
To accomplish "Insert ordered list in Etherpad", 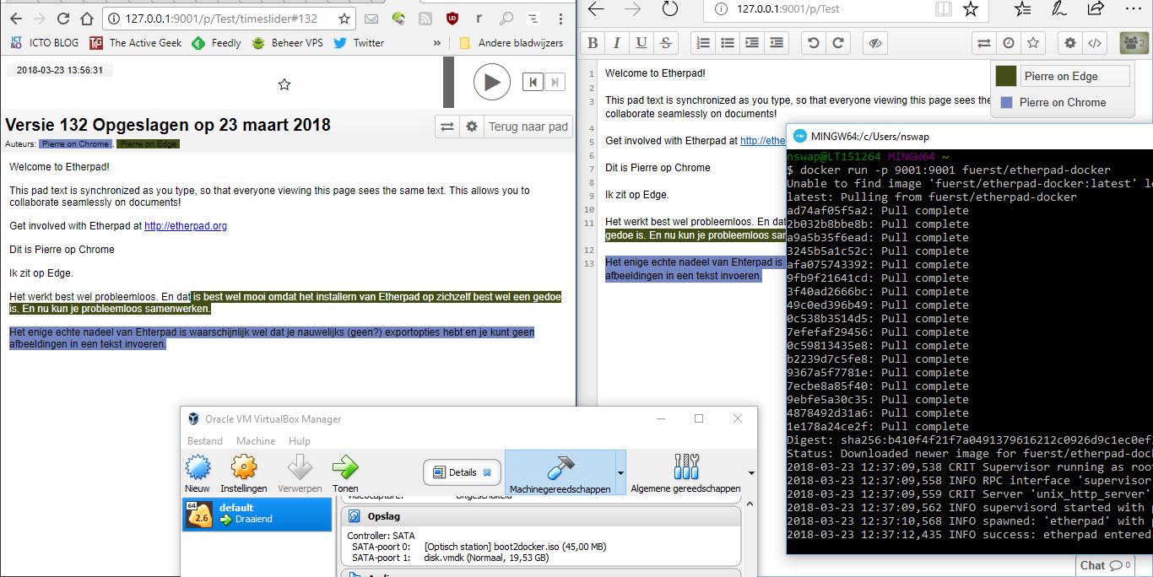I will [702, 43].
